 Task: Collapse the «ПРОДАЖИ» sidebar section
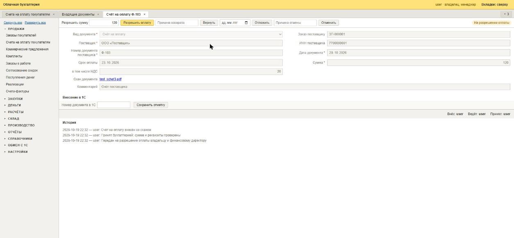(16, 29)
